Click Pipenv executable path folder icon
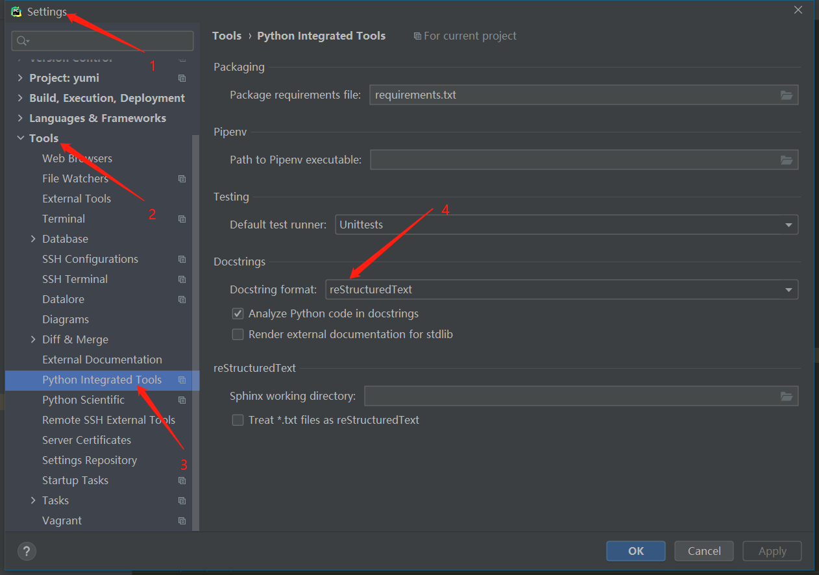819x575 pixels. pyautogui.click(x=787, y=160)
